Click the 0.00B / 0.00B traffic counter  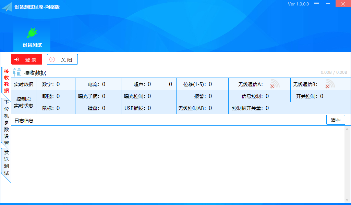click(334, 72)
